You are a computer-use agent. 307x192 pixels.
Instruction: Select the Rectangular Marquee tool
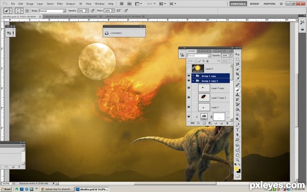(x=237, y=59)
